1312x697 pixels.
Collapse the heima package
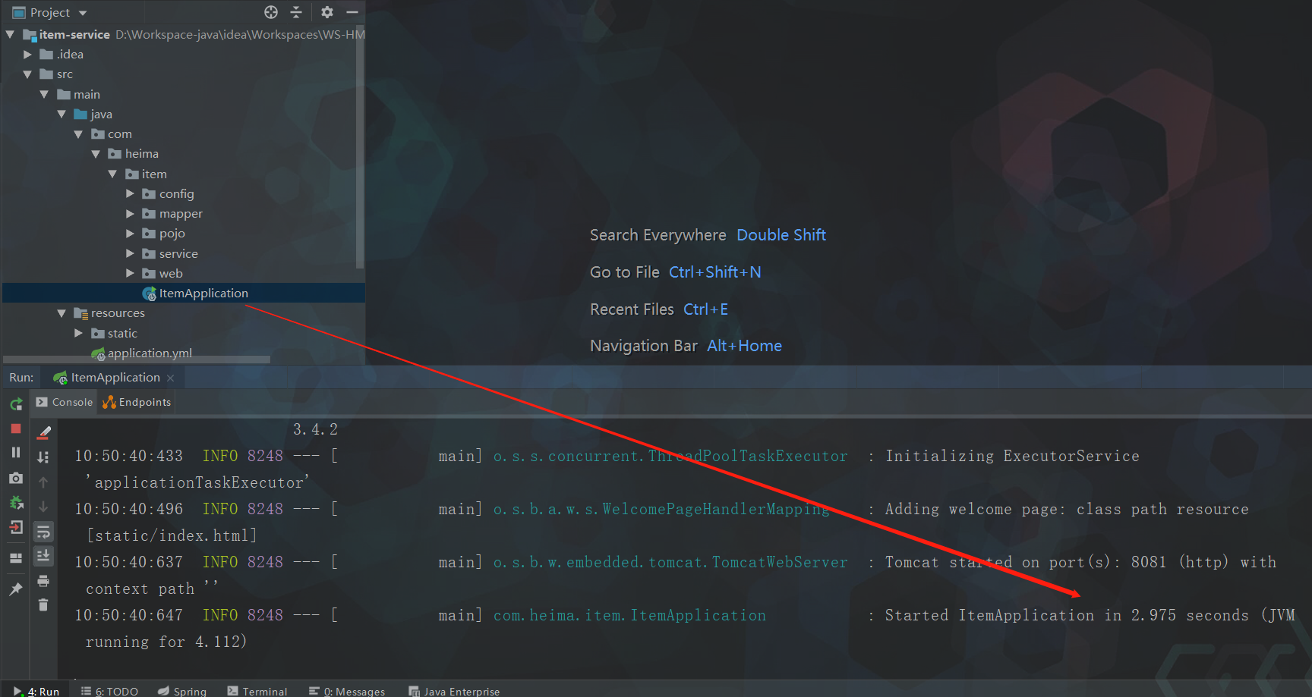tap(96, 153)
